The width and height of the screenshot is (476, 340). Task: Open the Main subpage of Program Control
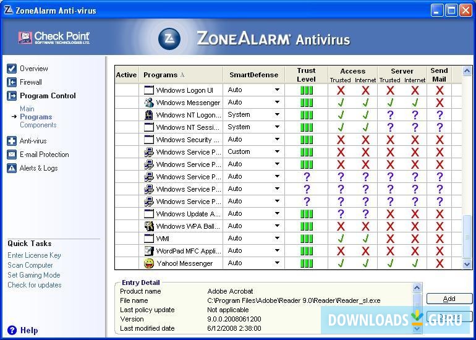(27, 109)
